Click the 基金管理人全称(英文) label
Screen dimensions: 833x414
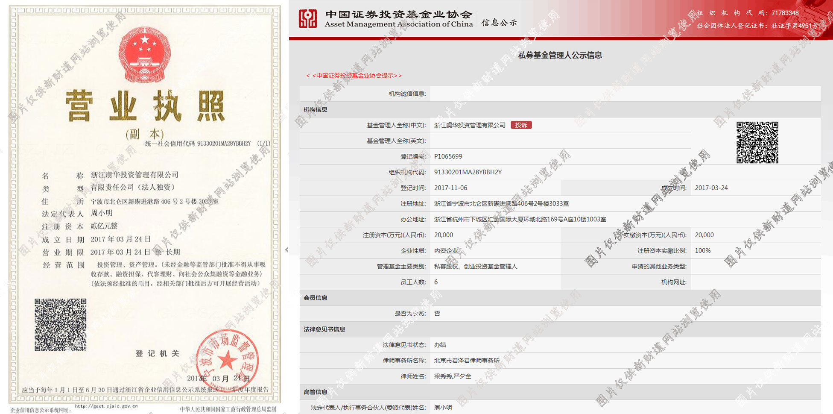coord(396,141)
